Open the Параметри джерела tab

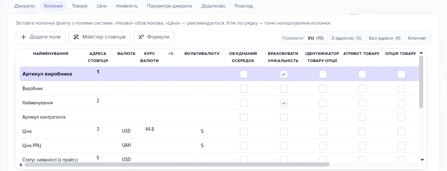(170, 6)
